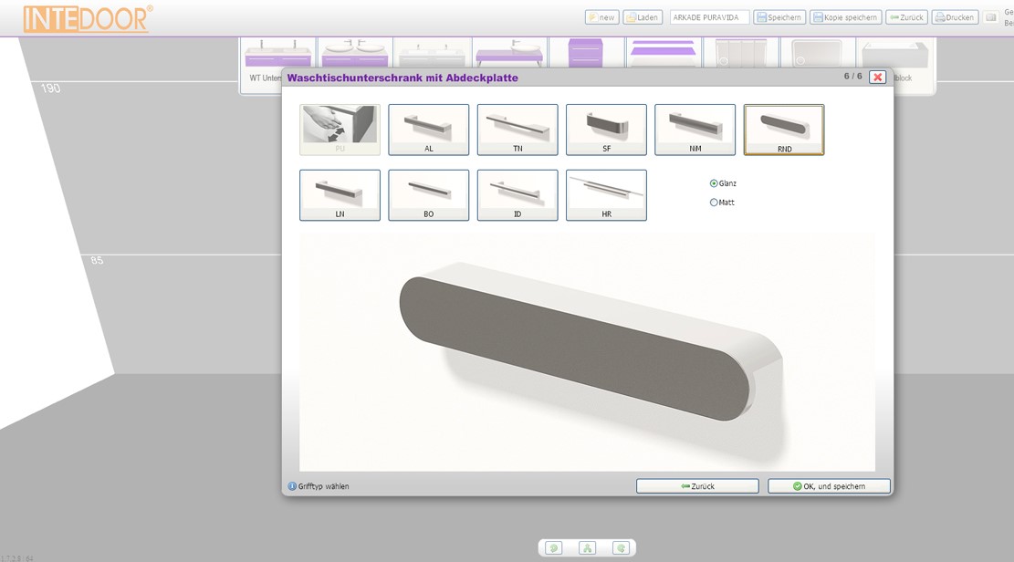Close the Waschtischunterschrank dialog
This screenshot has height=562, width=1014.
pyautogui.click(x=877, y=78)
